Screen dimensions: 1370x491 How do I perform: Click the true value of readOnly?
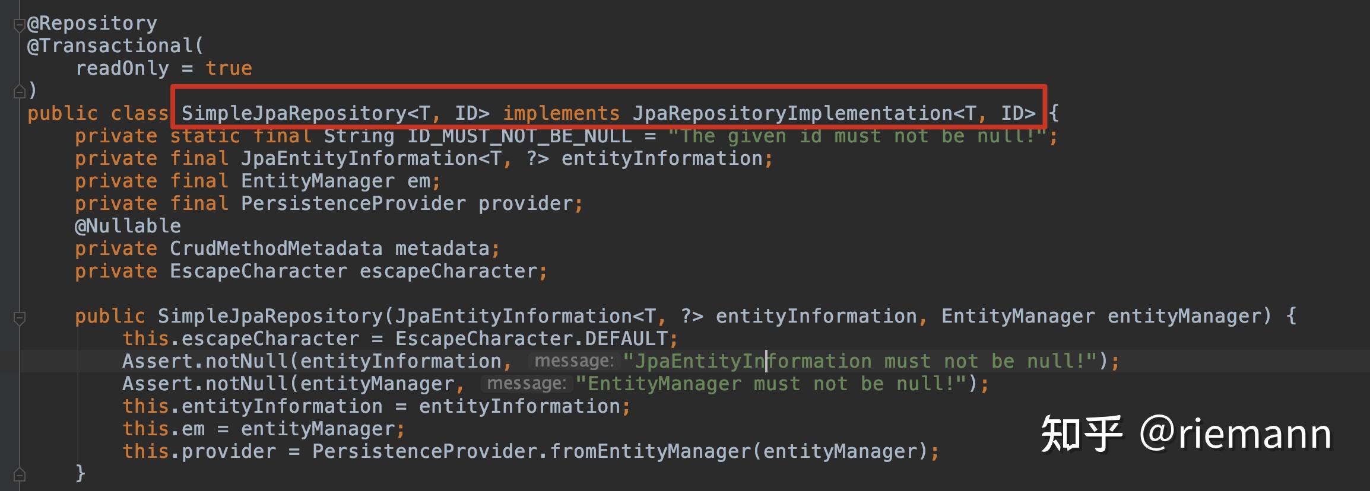229,69
